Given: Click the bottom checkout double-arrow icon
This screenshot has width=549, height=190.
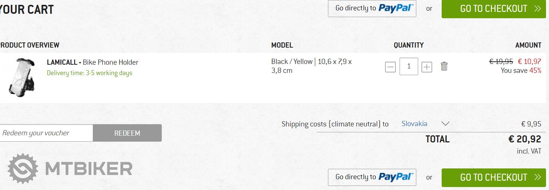Looking at the screenshot, I should [537, 177].
